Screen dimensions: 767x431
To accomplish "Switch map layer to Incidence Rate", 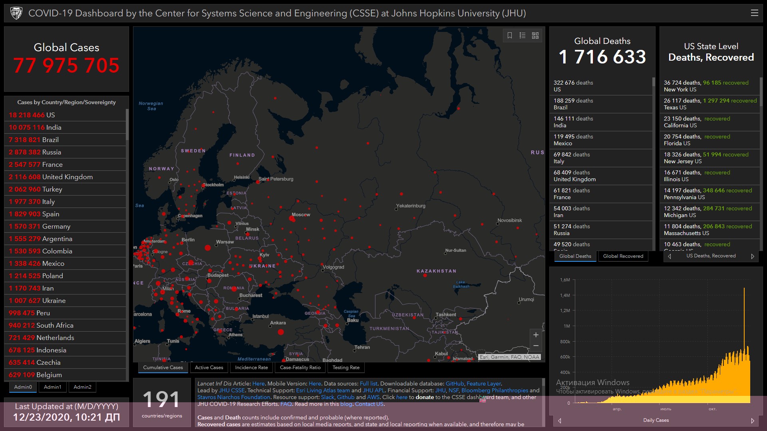I will (251, 368).
